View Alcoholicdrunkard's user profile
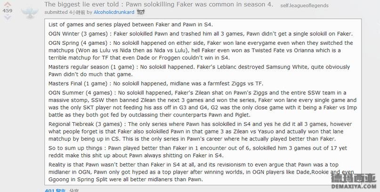 [114, 12]
